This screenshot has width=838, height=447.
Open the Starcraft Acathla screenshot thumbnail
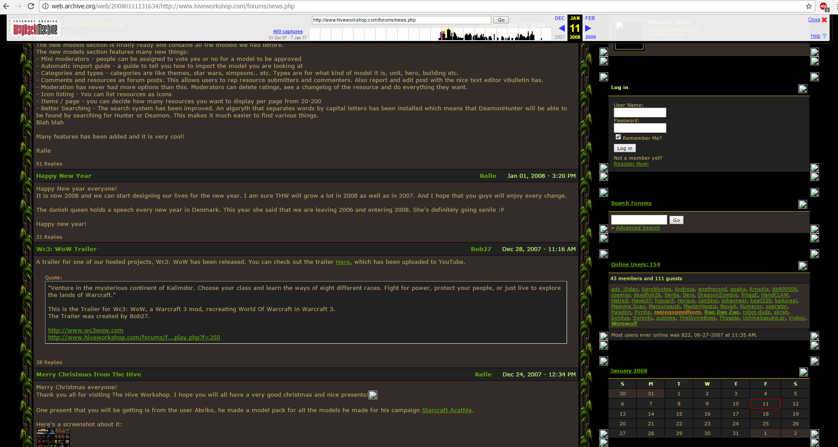53,437
